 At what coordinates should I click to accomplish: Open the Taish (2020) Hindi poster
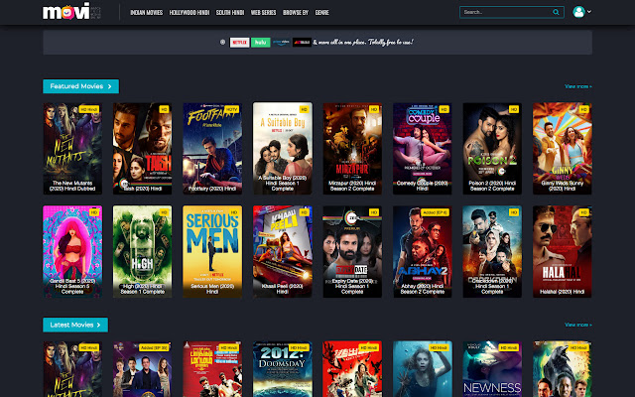point(142,149)
